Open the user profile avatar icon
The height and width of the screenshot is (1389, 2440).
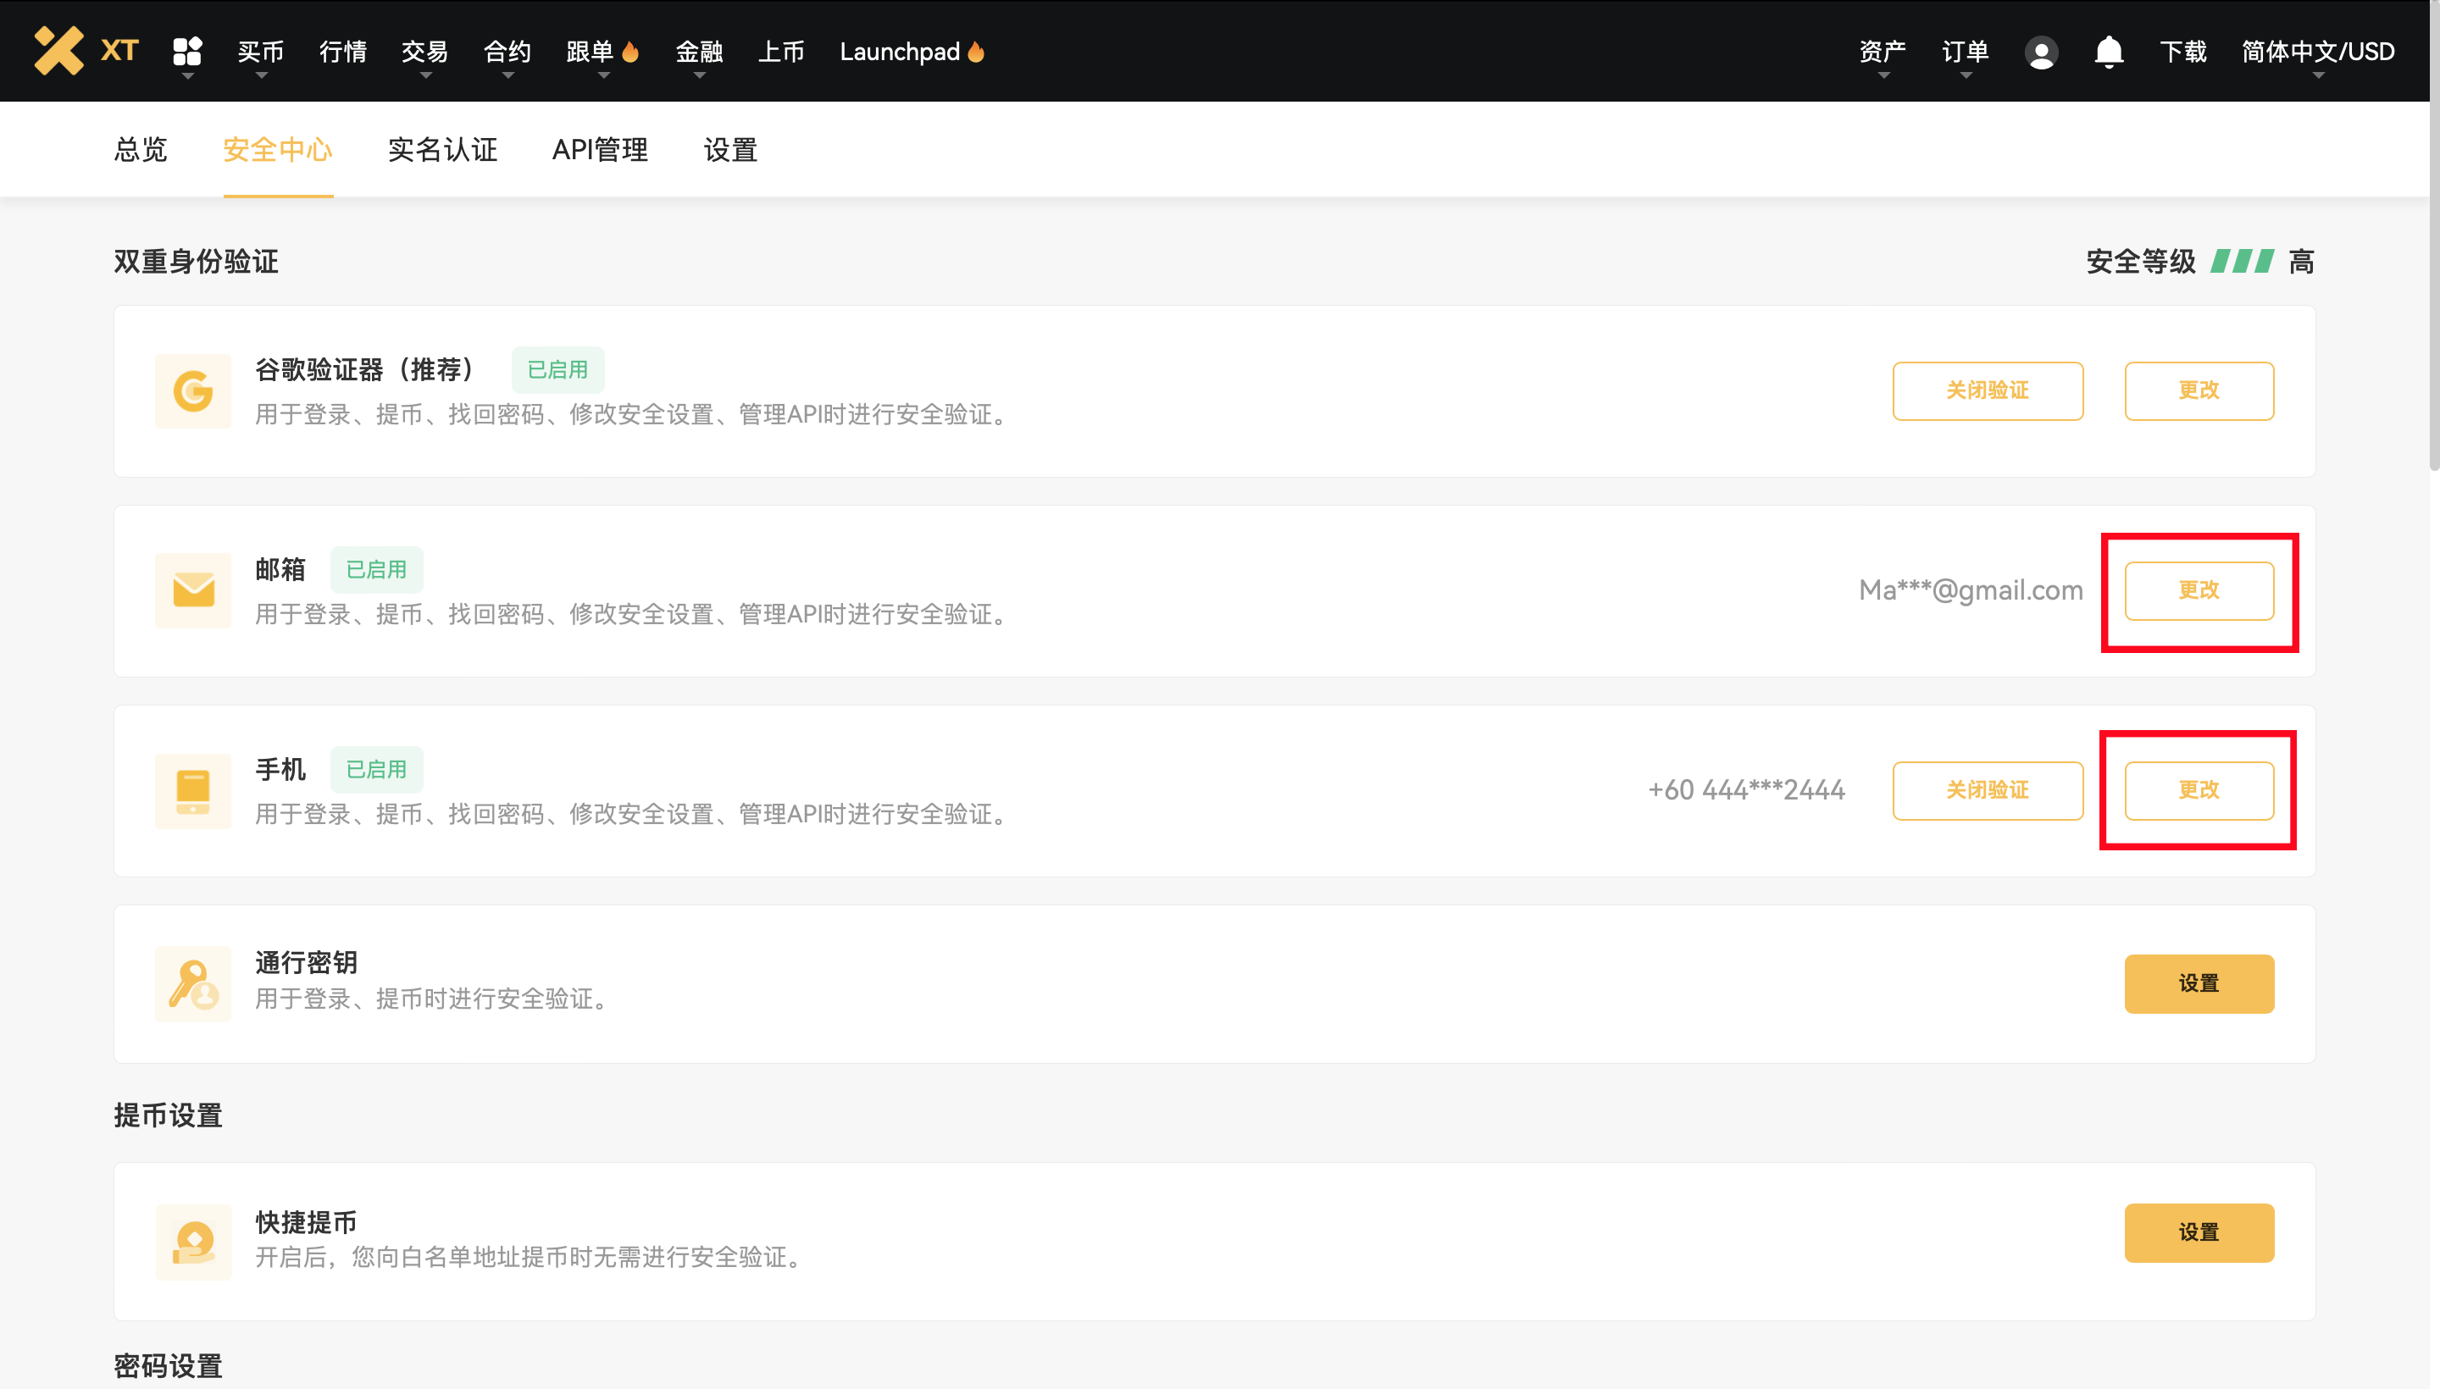[x=2041, y=52]
